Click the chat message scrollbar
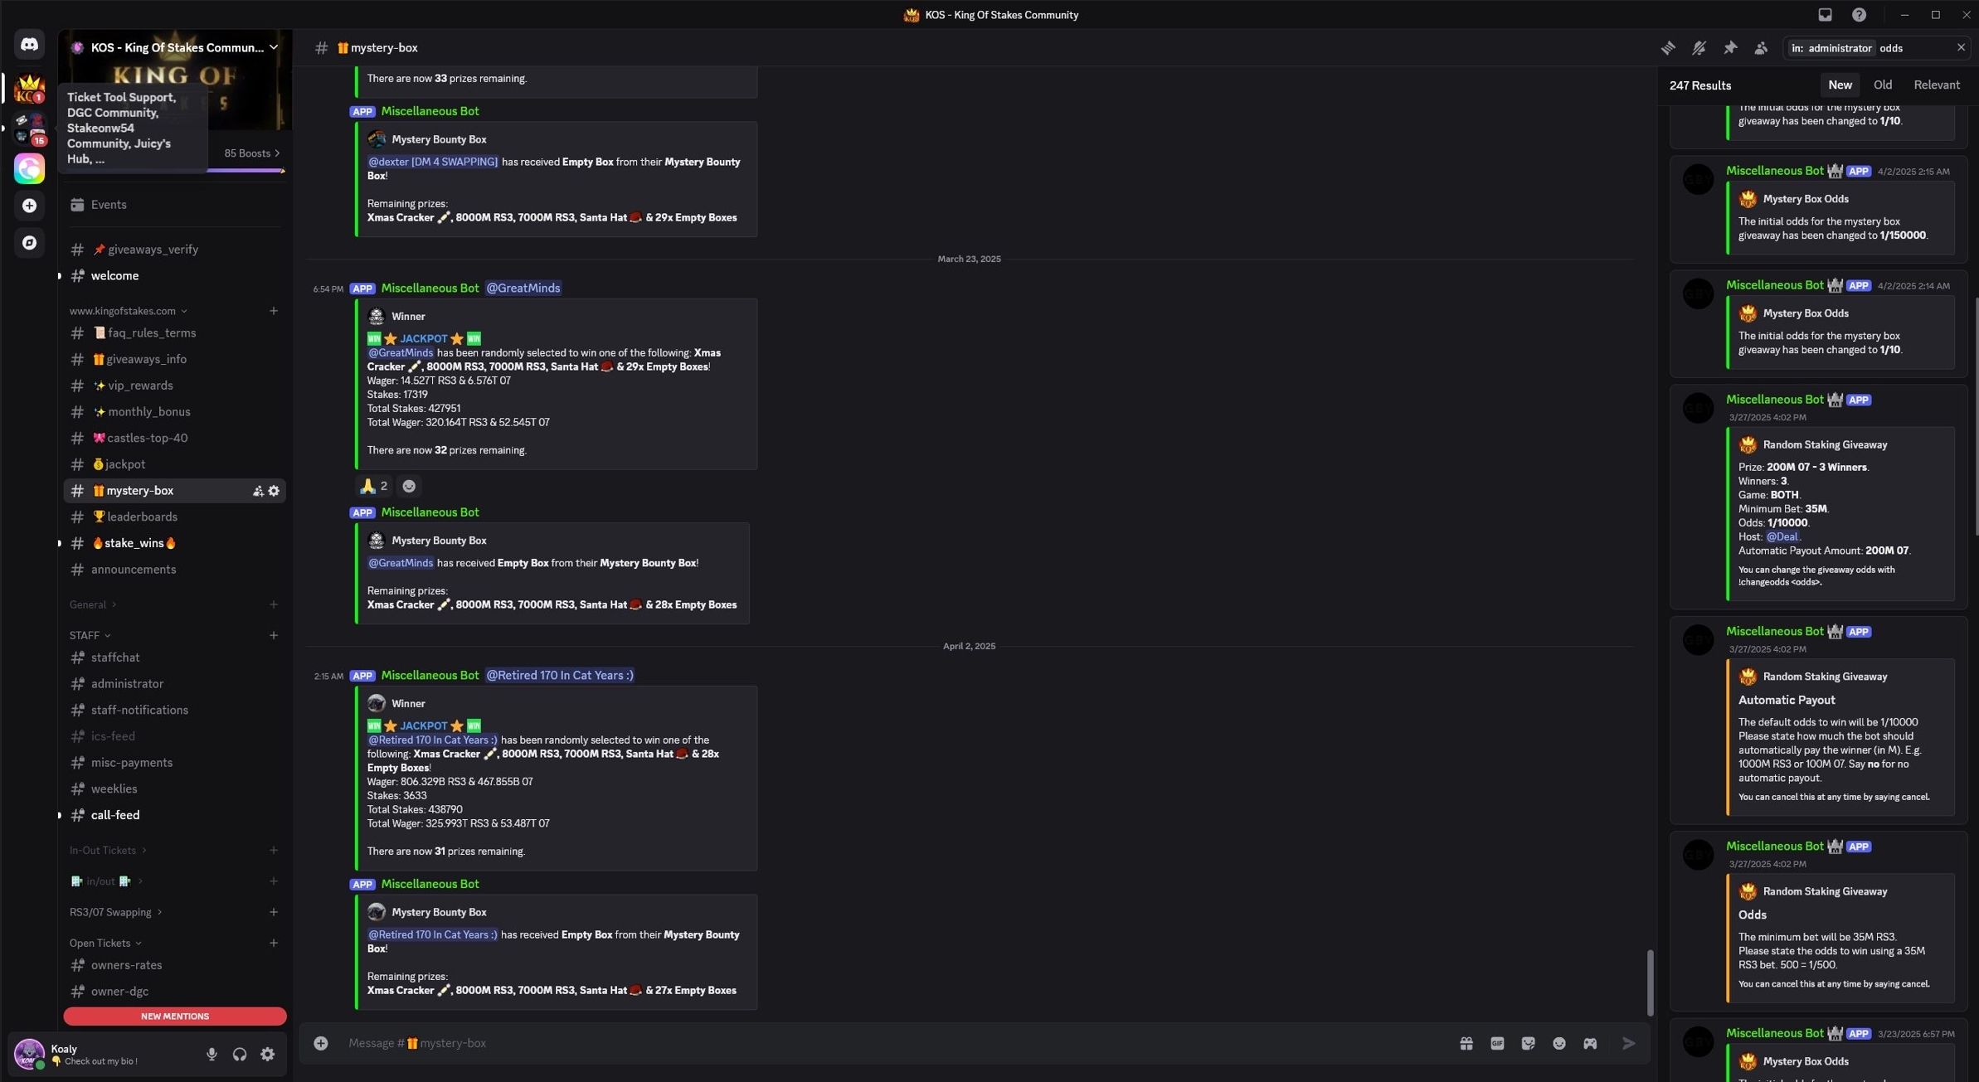This screenshot has width=1979, height=1082. click(x=1650, y=982)
